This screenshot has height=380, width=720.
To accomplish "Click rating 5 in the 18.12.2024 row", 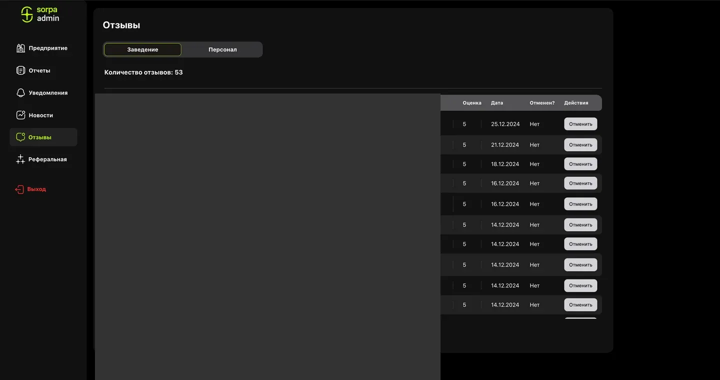I will [x=464, y=164].
